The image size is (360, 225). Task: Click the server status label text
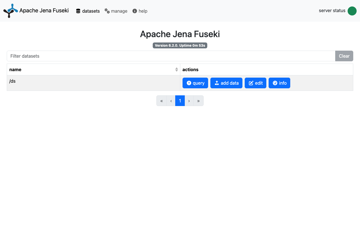click(332, 11)
